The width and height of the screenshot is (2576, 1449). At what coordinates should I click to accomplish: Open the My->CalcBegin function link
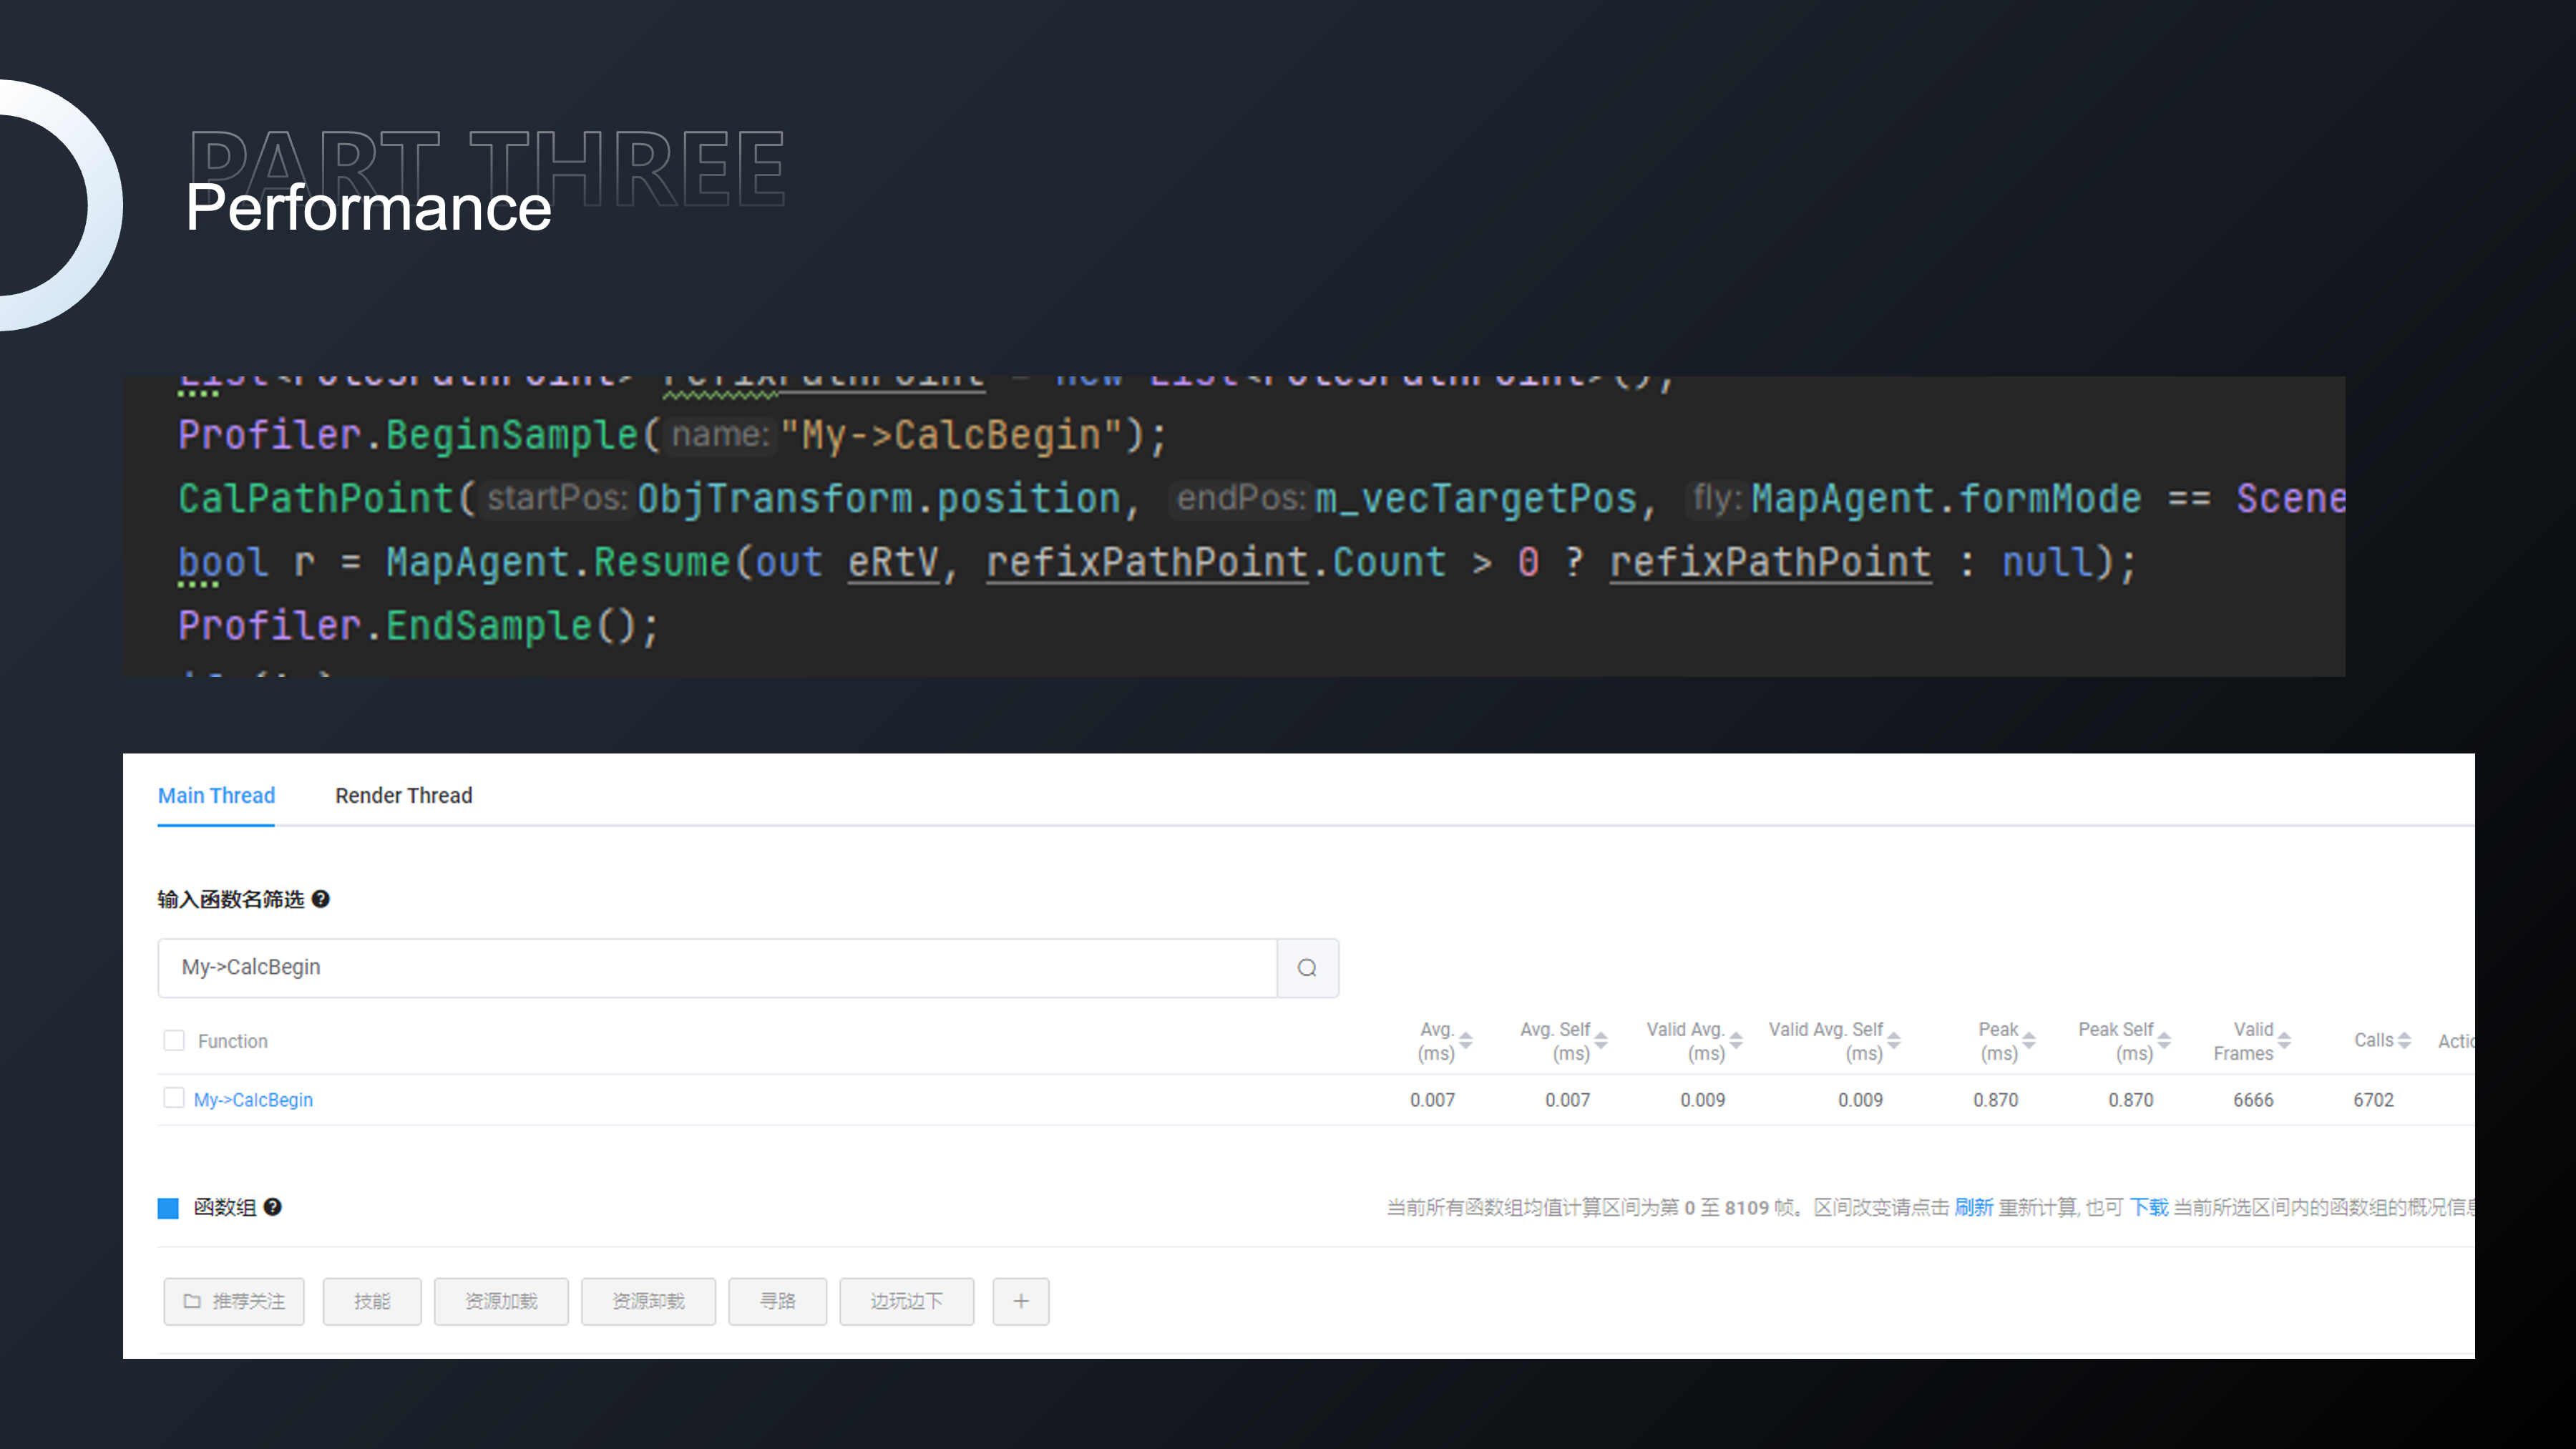pos(253,1099)
